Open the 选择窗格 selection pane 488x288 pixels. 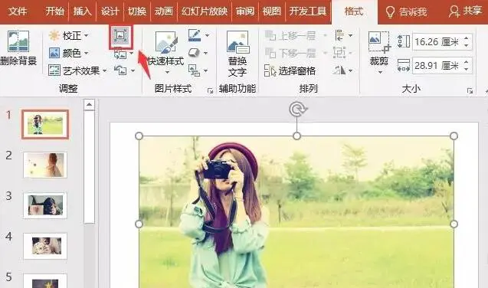(290, 70)
